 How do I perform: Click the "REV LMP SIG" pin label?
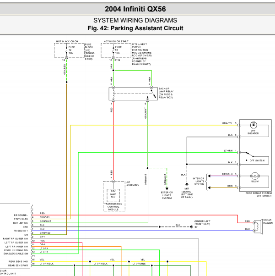(x=21, y=223)
